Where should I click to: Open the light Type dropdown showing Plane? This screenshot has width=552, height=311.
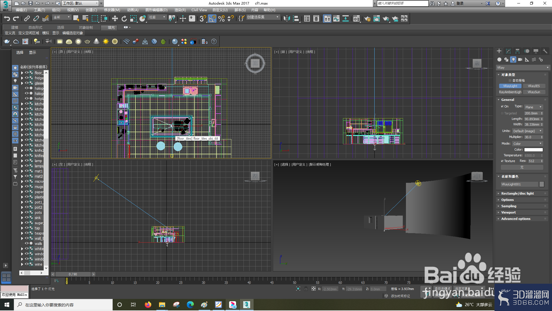coord(533,107)
